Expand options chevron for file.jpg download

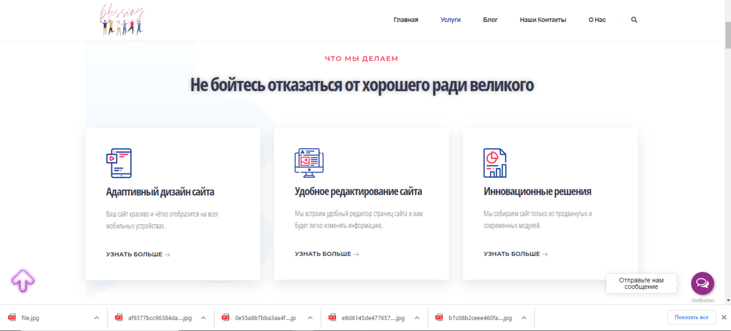point(97,318)
